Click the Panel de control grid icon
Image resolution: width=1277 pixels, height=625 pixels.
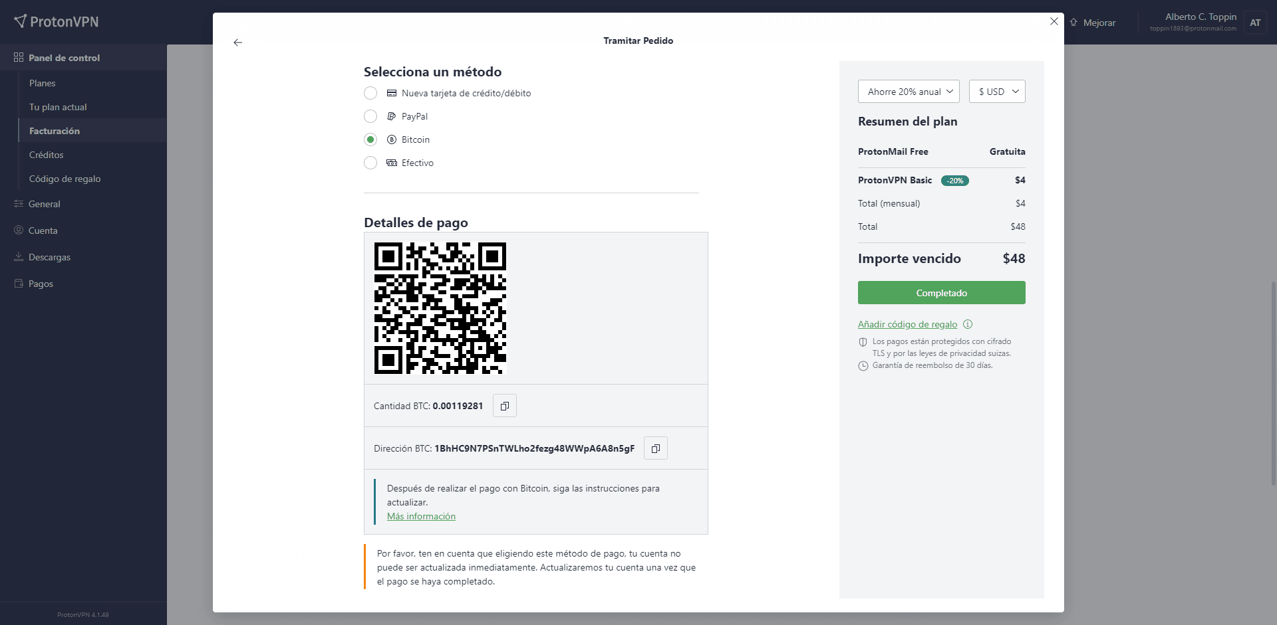19,58
